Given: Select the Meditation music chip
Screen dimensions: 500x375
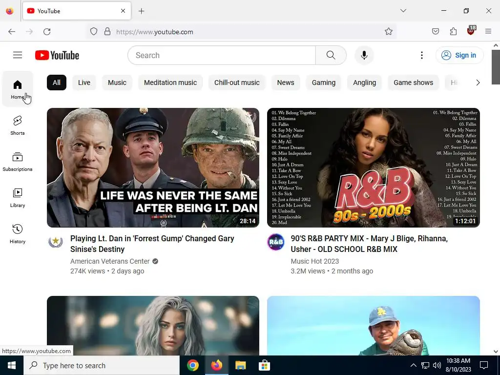Looking at the screenshot, I should [170, 83].
